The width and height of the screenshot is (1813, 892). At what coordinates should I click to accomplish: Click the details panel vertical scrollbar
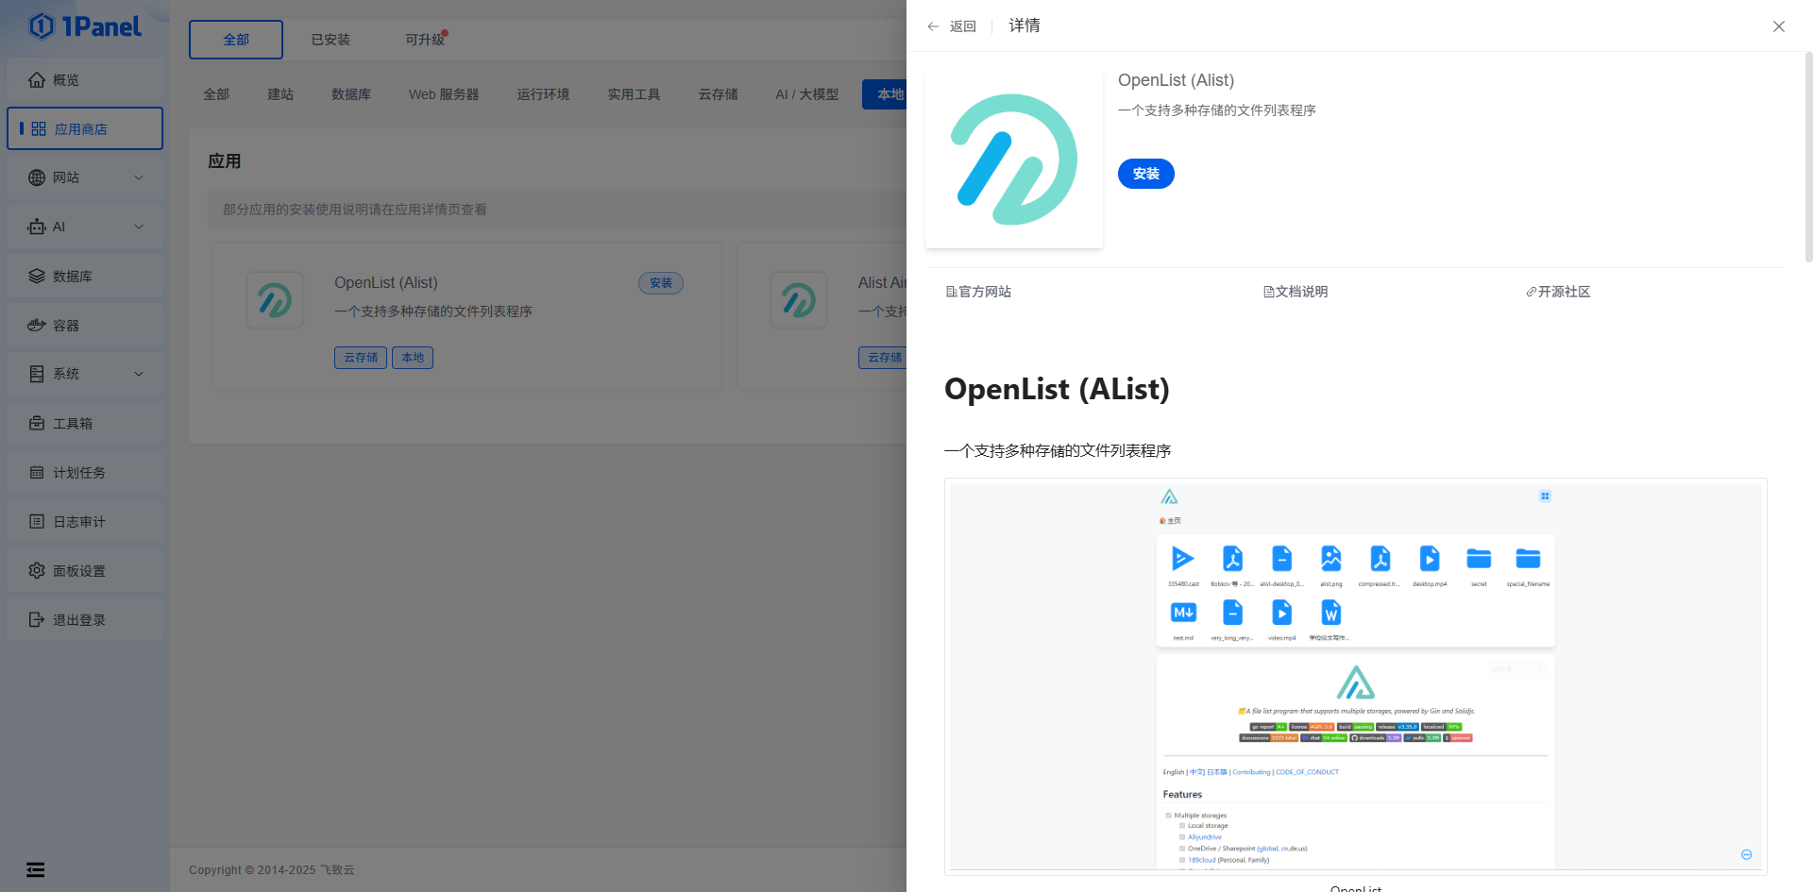1808,157
